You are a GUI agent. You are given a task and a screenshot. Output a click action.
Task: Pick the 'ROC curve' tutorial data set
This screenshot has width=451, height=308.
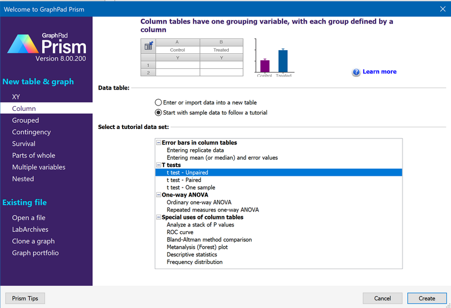(x=180, y=232)
